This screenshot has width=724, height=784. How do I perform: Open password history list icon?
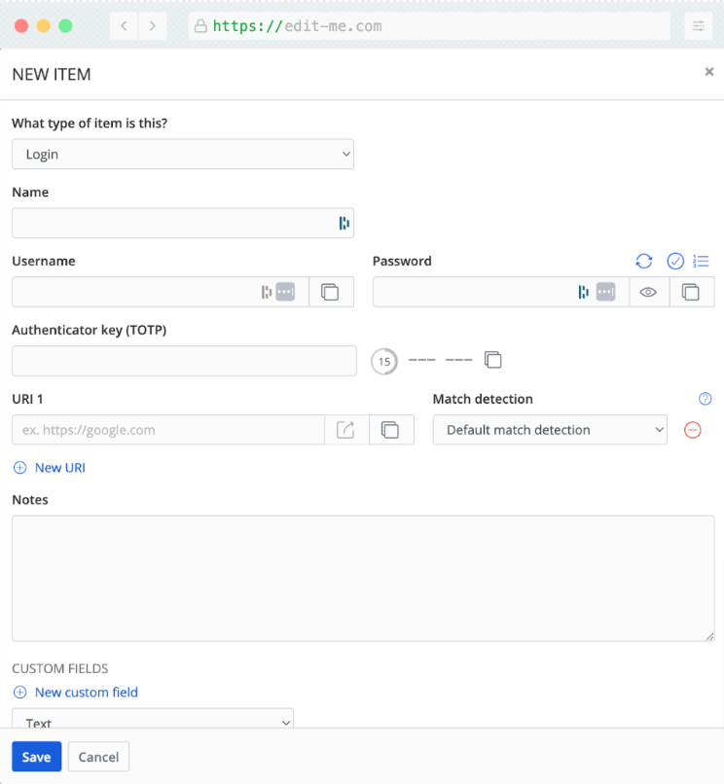pos(701,261)
